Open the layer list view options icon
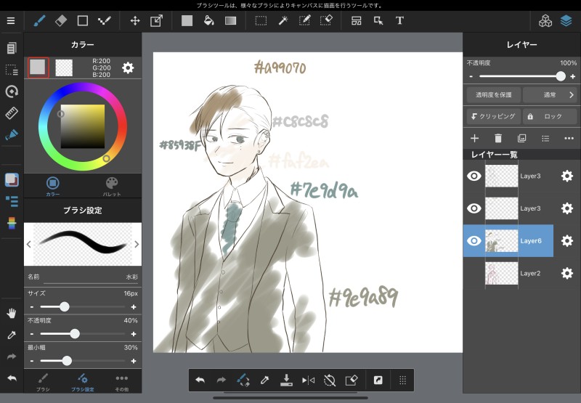This screenshot has width=581, height=403. click(545, 138)
